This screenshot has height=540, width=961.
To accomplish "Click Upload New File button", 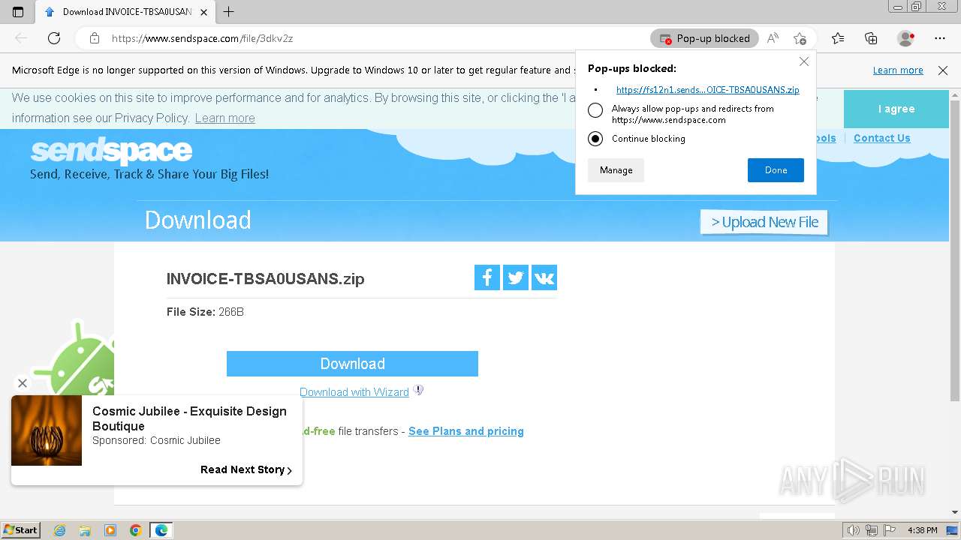I will pos(764,222).
